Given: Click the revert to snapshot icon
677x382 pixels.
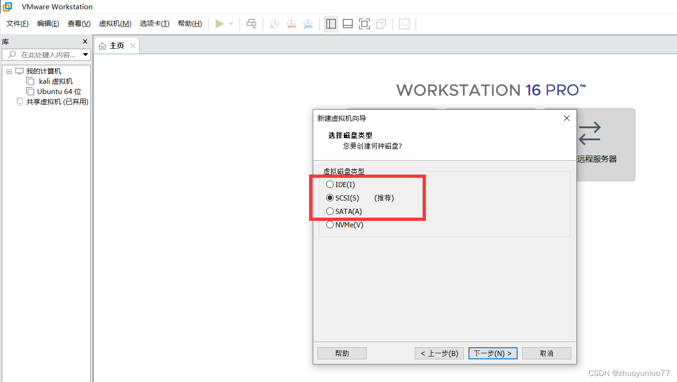Looking at the screenshot, I should point(291,24).
